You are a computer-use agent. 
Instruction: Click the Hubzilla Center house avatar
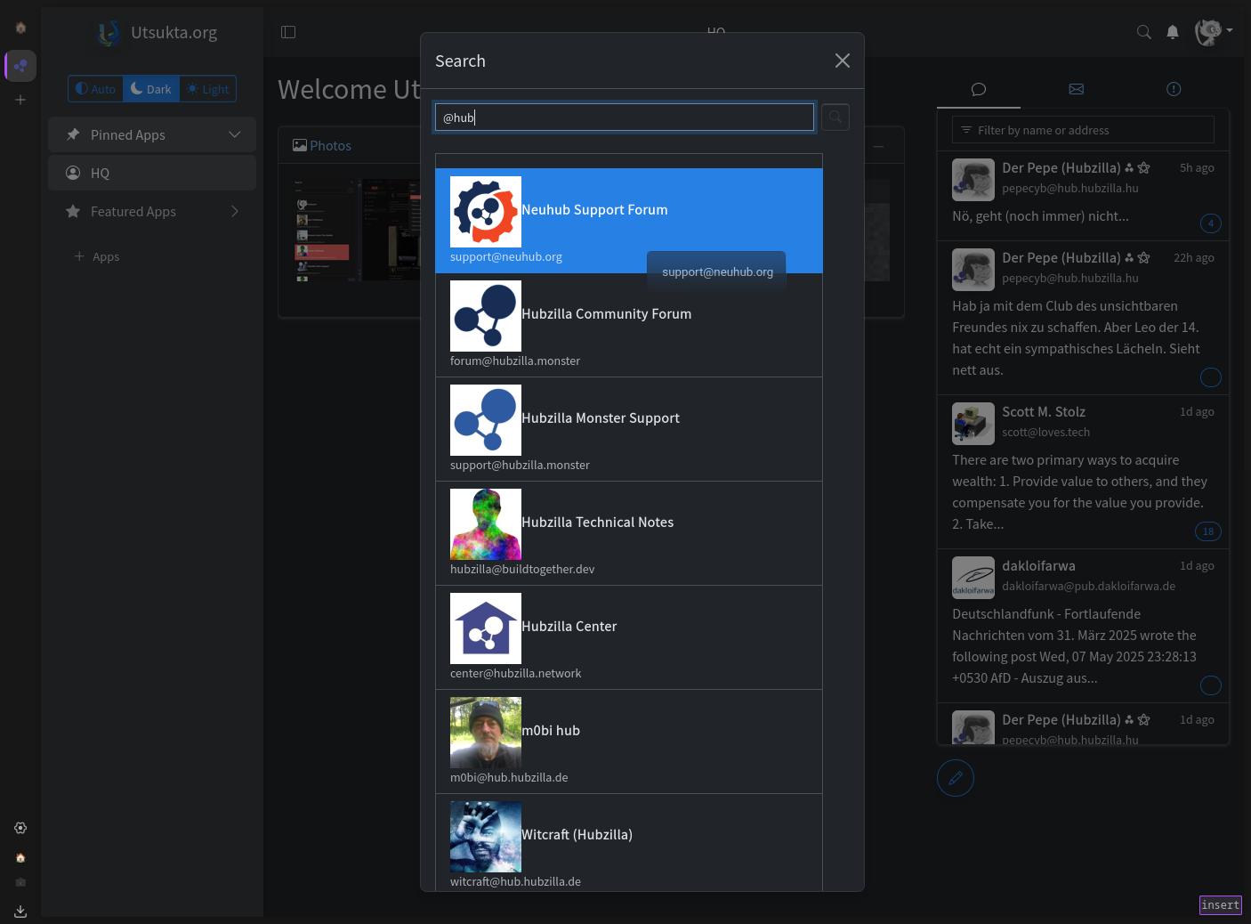486,628
